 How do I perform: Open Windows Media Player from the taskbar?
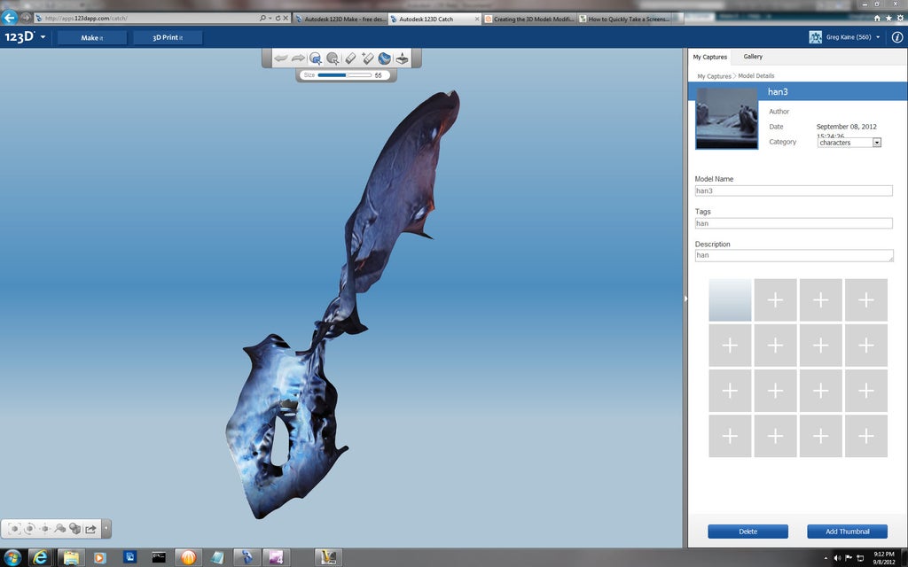100,558
